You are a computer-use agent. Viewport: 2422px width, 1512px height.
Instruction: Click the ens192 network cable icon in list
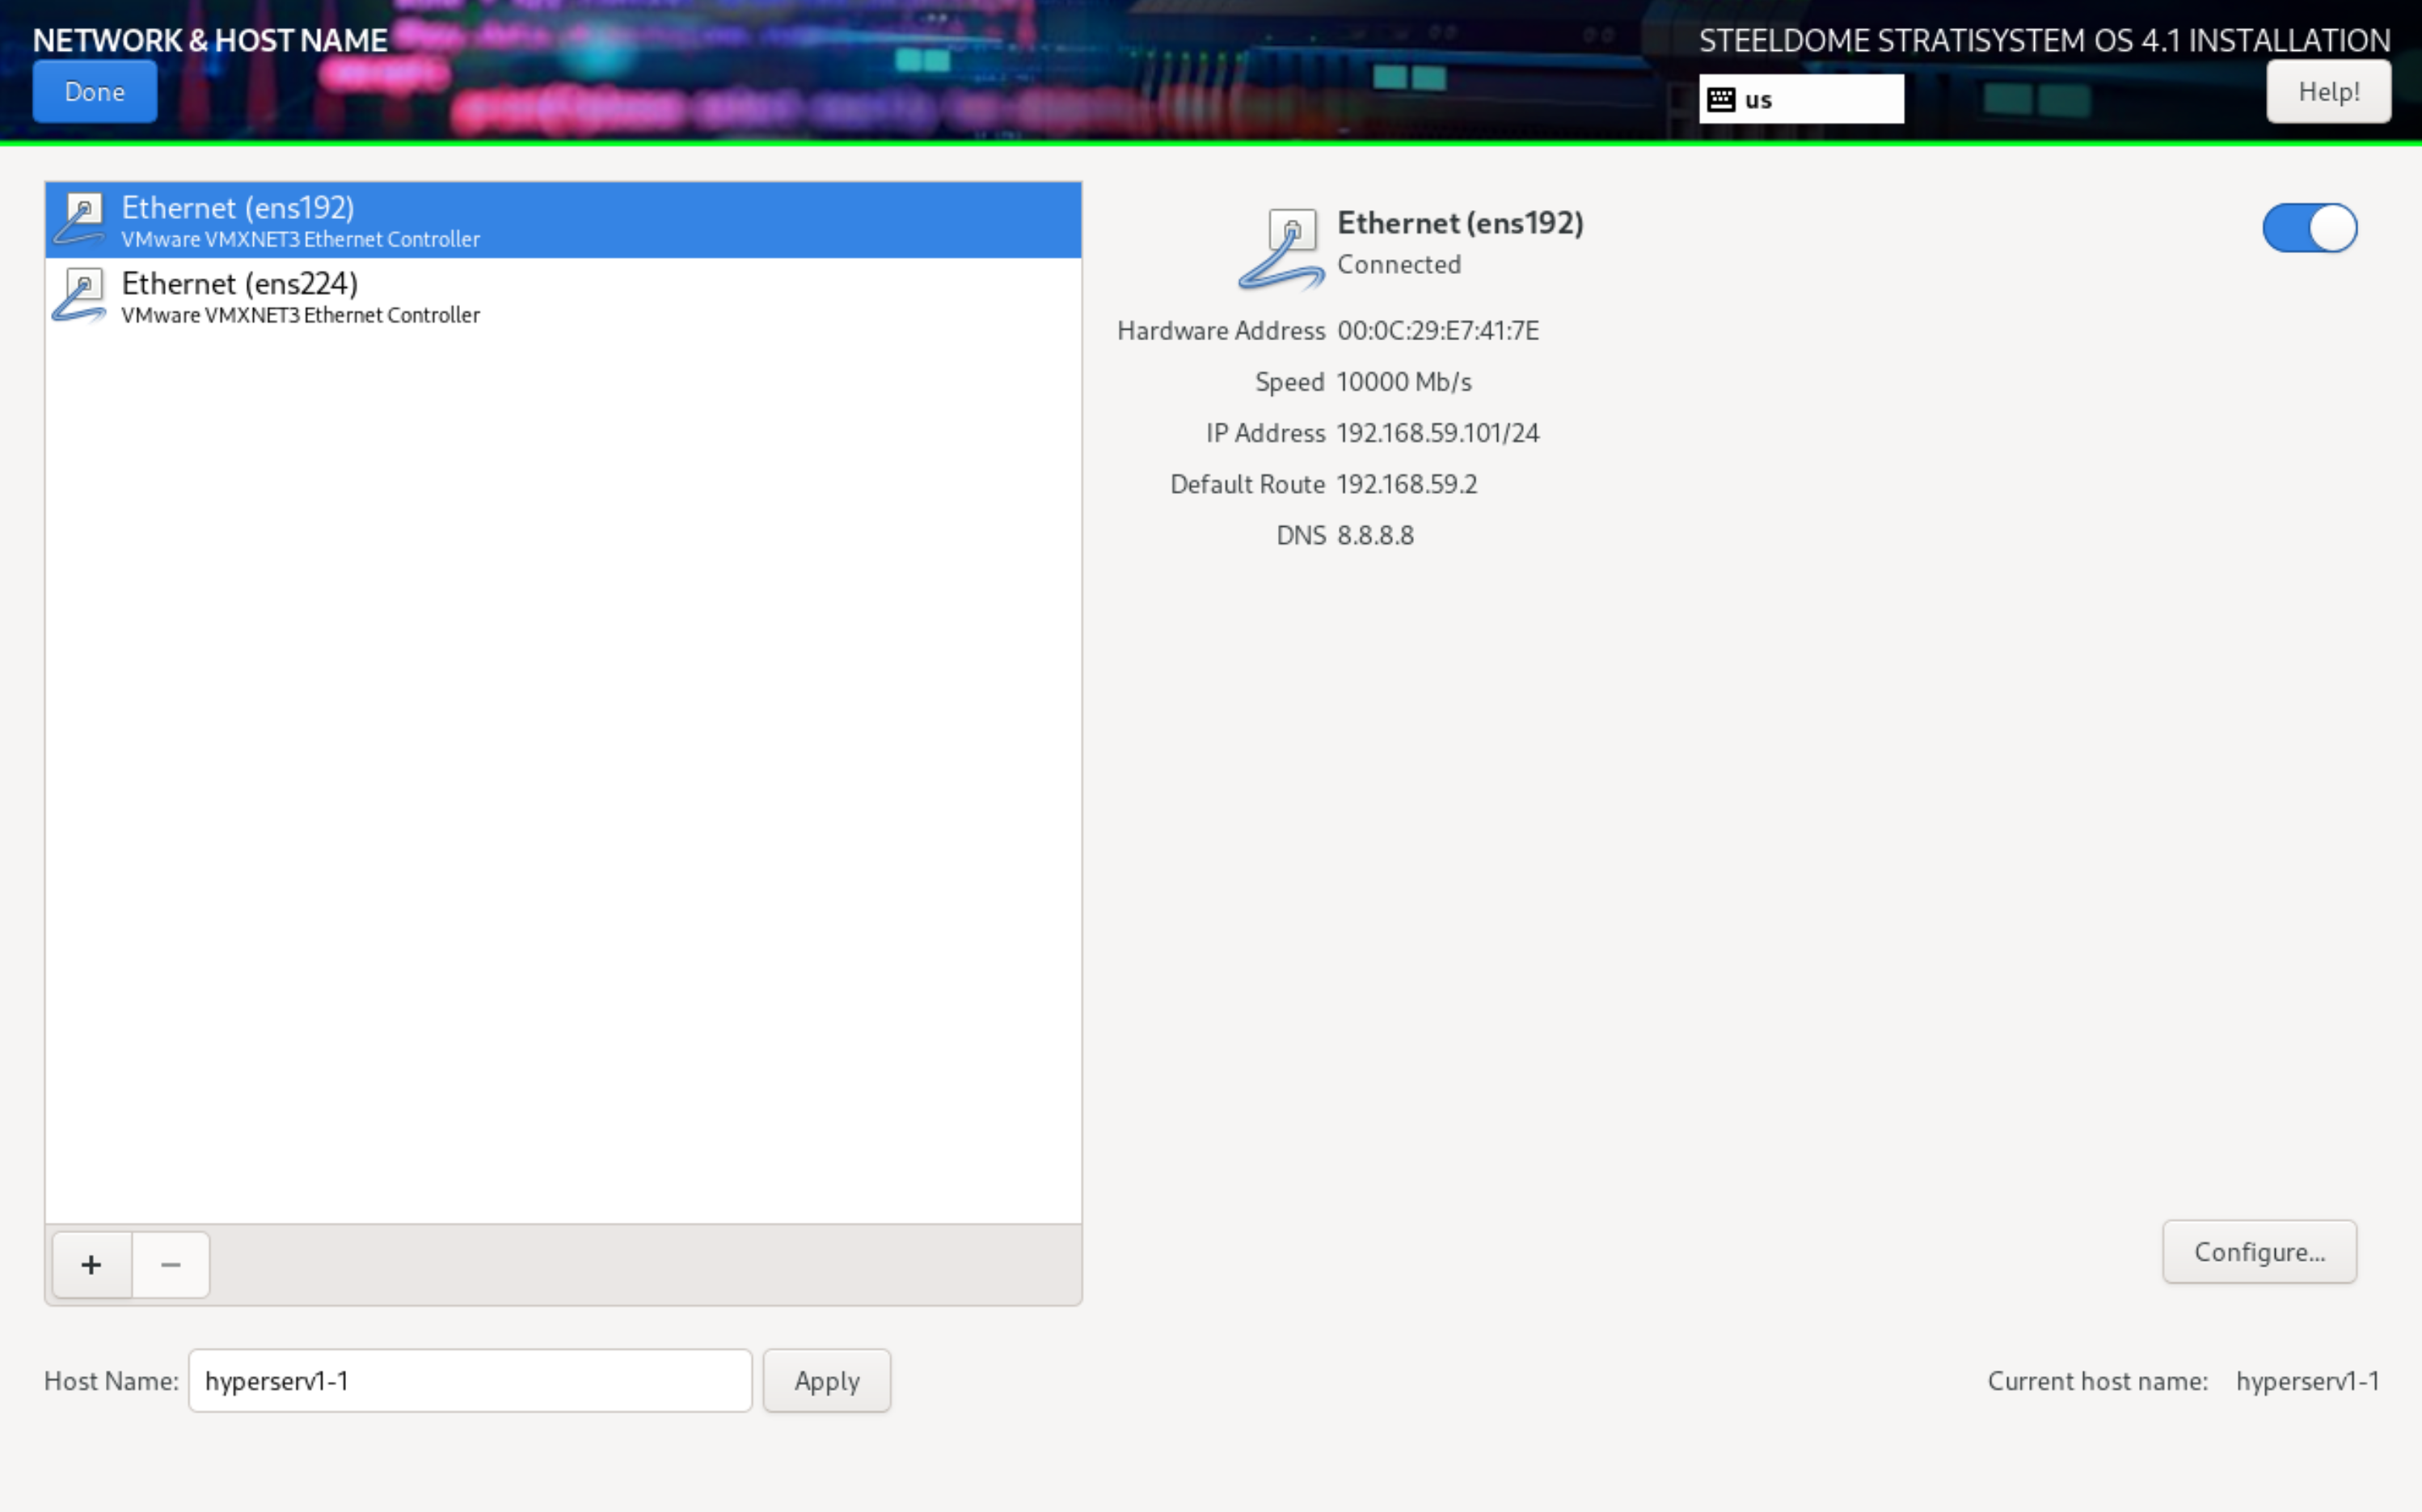pyautogui.click(x=80, y=219)
